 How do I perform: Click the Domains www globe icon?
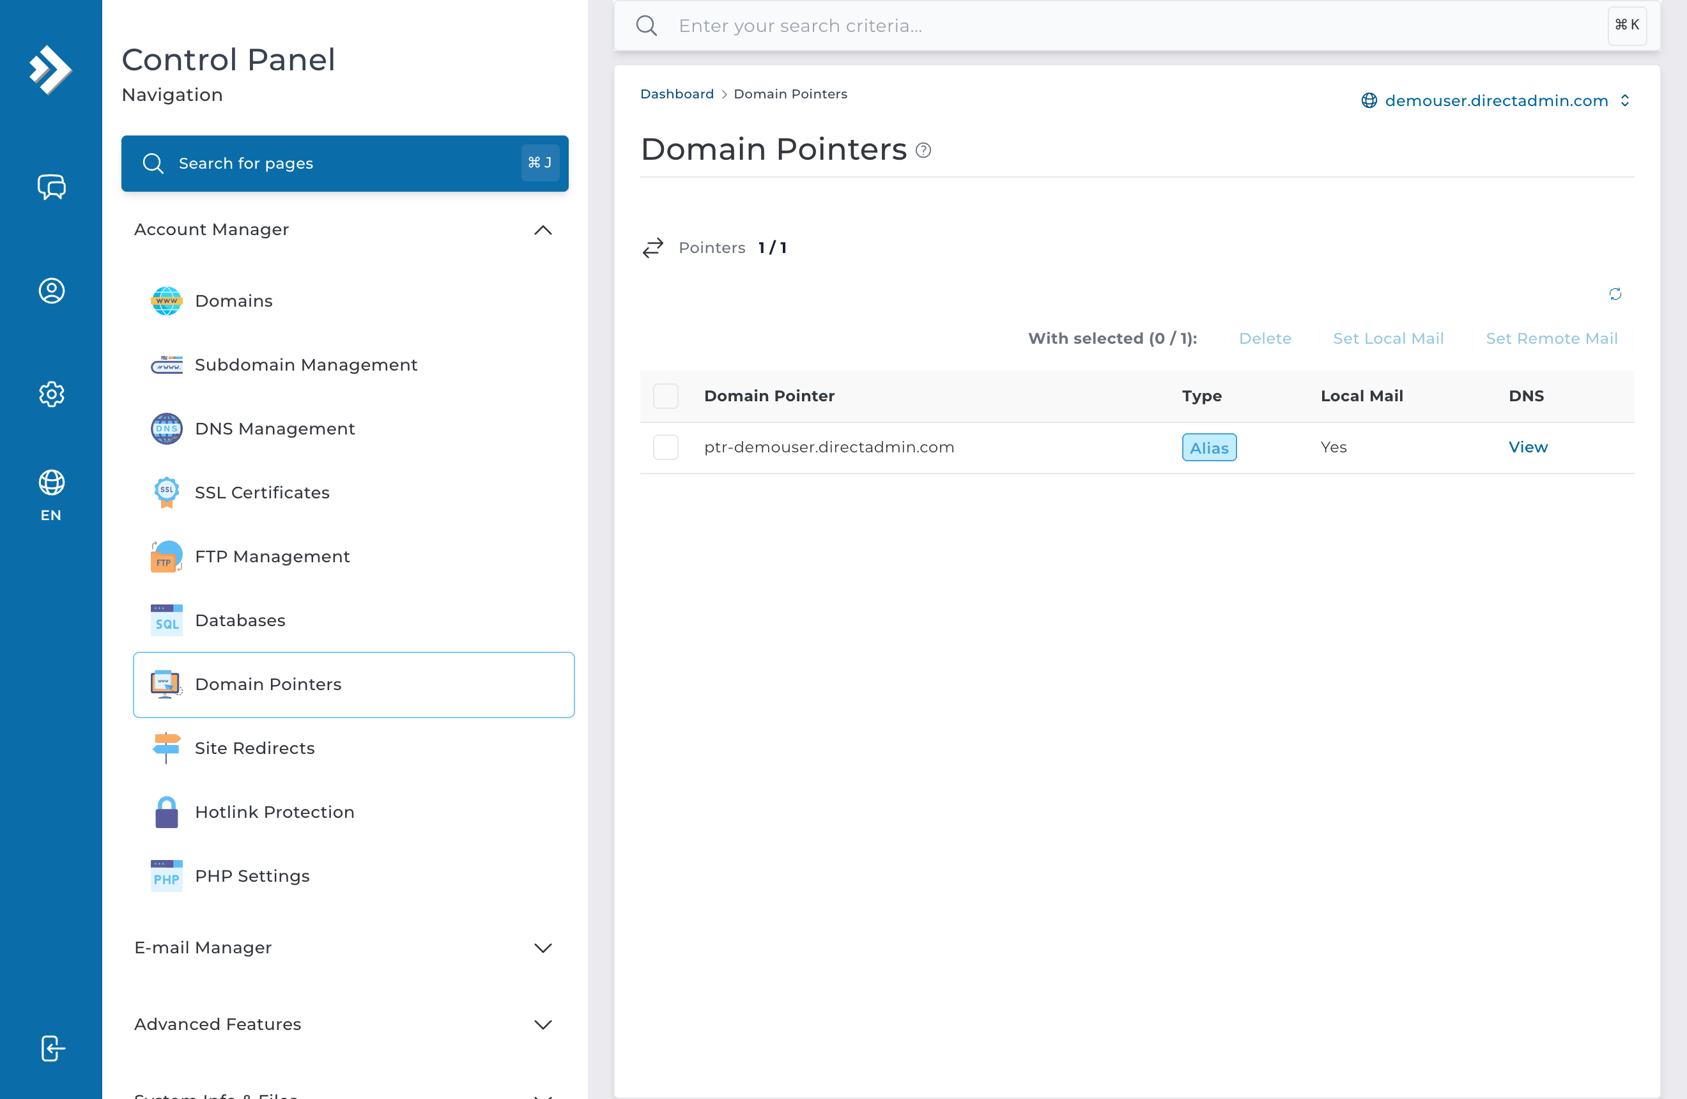[x=167, y=301]
